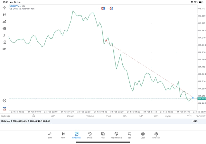Image resolution: width=206 pixels, height=144 pixels.
Task: Open the News tab (ข่าว)
Action: click(x=103, y=135)
